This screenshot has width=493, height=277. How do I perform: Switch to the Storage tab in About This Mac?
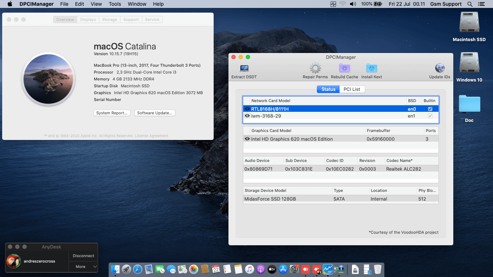coord(109,19)
